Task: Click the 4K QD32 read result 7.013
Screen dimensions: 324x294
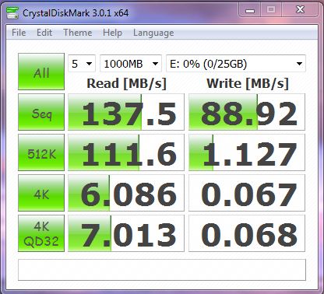Action: point(126,233)
